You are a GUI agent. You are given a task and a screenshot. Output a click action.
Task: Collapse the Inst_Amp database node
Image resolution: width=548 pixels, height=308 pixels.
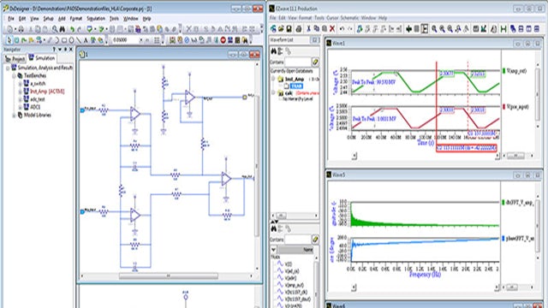coord(274,79)
